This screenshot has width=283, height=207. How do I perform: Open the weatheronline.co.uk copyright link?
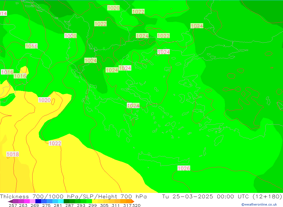click(x=259, y=204)
